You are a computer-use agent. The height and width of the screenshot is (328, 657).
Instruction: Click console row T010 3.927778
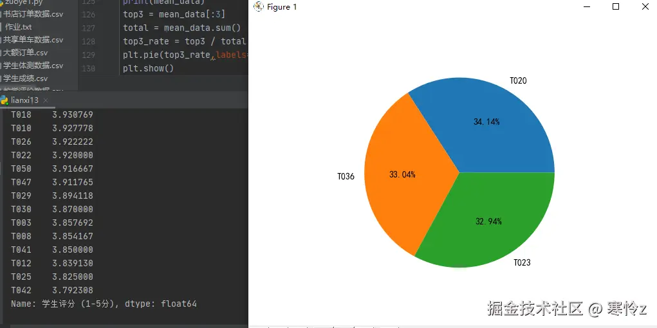(x=52, y=128)
